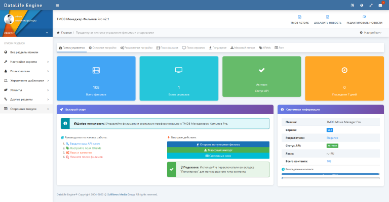The image size is (389, 202).
Task: Click the content distribution progress bar
Action: tap(330, 174)
